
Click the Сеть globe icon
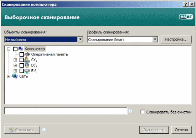15,76
